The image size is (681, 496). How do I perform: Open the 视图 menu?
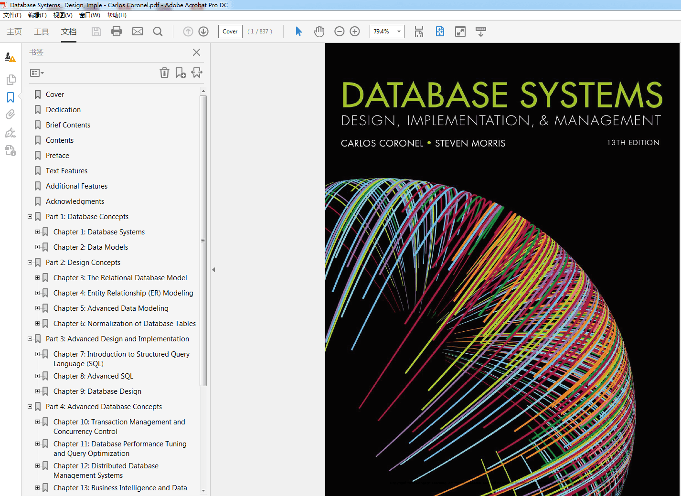(63, 15)
